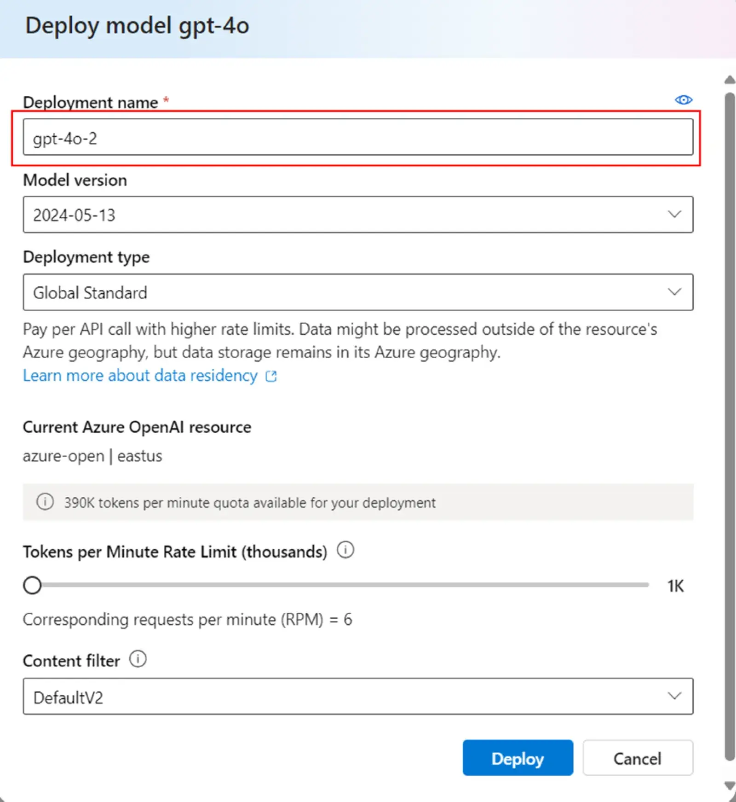
Task: Click the 'azure-open | eastus' resource text
Action: 92,456
